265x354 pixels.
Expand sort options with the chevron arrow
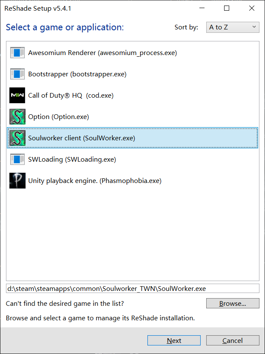pos(254,27)
